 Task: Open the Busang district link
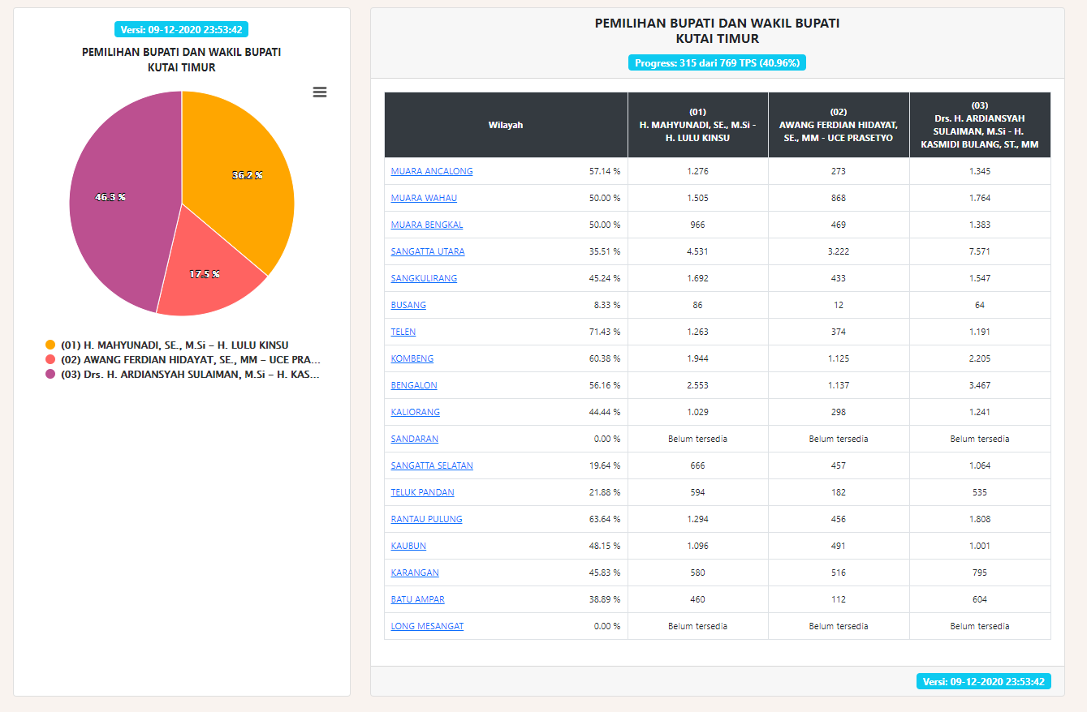point(408,305)
